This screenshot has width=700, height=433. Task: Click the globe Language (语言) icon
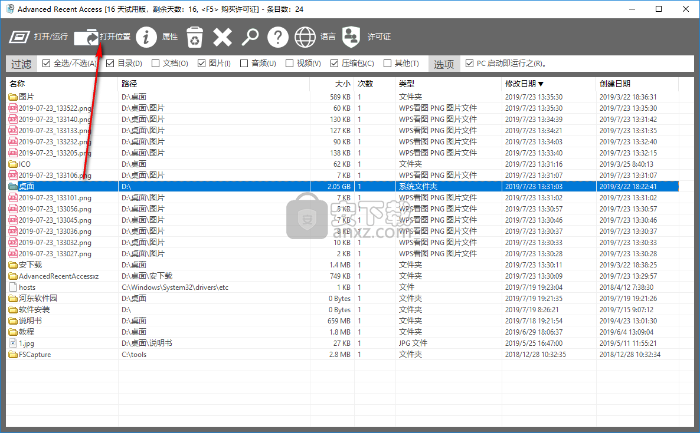(x=305, y=37)
